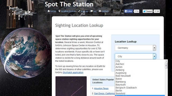Viewport: 172px width, 96px height.
Task: Click the Twitter Tweet button
Action: 148,11
